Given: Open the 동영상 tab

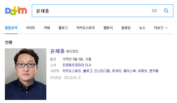Looking at the screenshot, I should pos(126,28).
